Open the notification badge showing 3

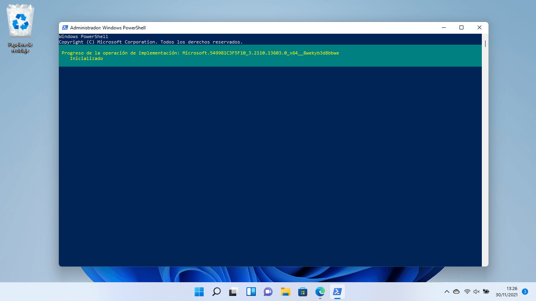pyautogui.click(x=525, y=292)
